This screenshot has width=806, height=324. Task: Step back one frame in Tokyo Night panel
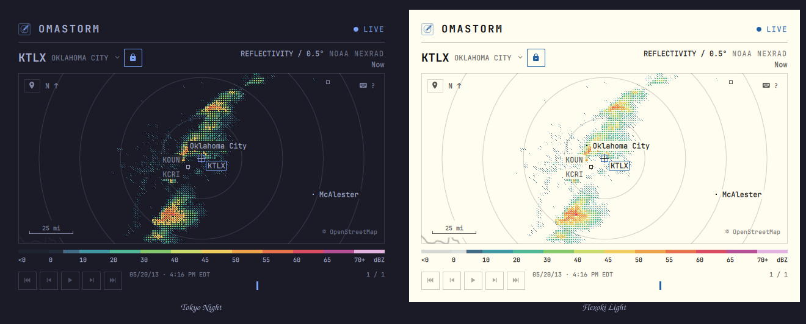(49, 280)
